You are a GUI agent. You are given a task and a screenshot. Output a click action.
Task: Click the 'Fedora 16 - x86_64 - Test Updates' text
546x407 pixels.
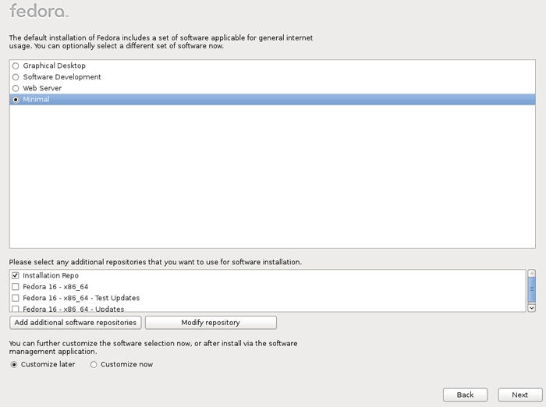pyautogui.click(x=81, y=298)
